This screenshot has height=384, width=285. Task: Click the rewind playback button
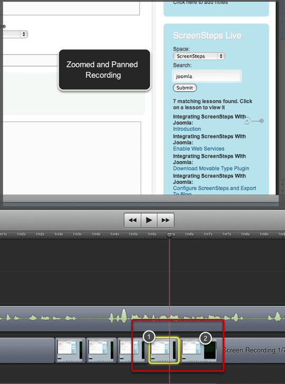132,220
